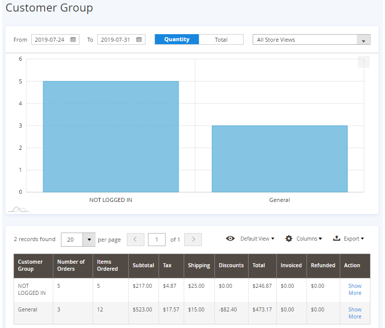Click the Columns gear icon
Viewport: 385px width, 328px height.
click(x=289, y=239)
